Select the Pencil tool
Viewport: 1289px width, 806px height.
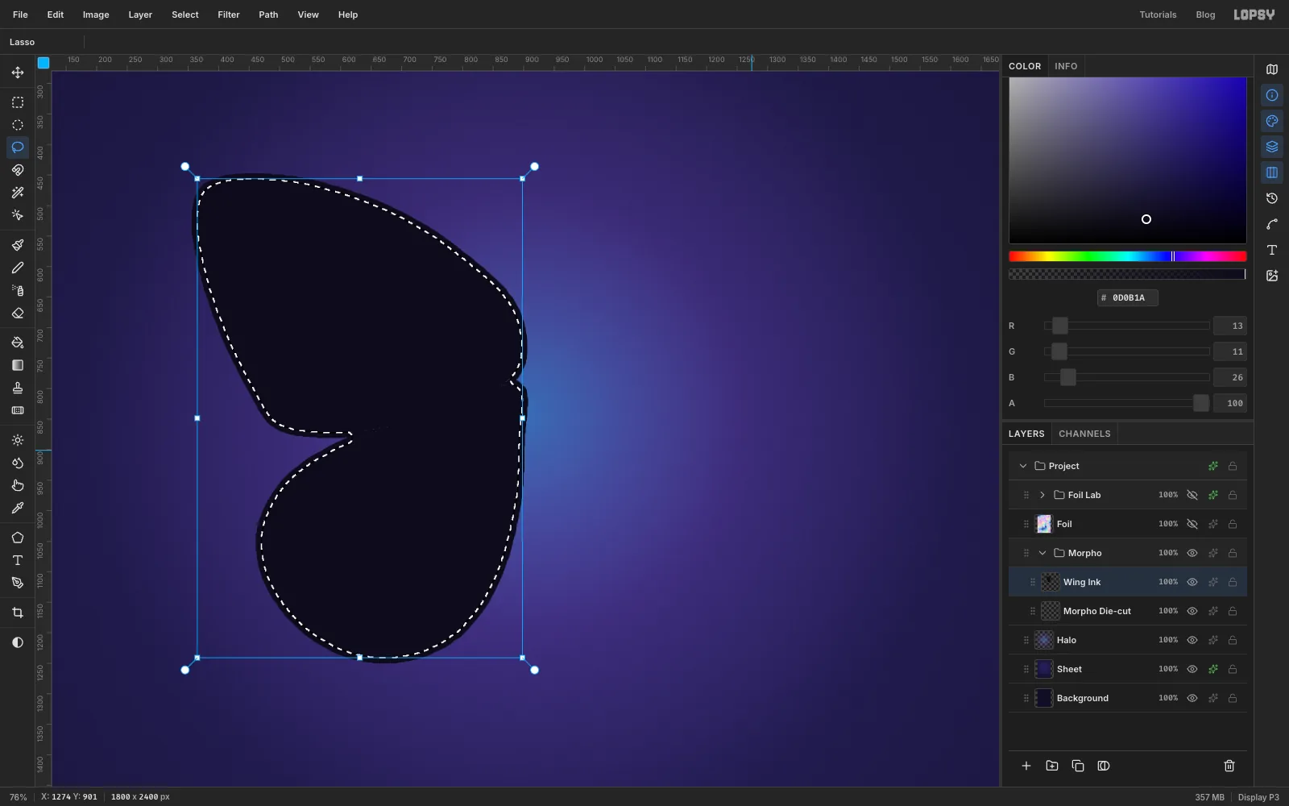(18, 268)
